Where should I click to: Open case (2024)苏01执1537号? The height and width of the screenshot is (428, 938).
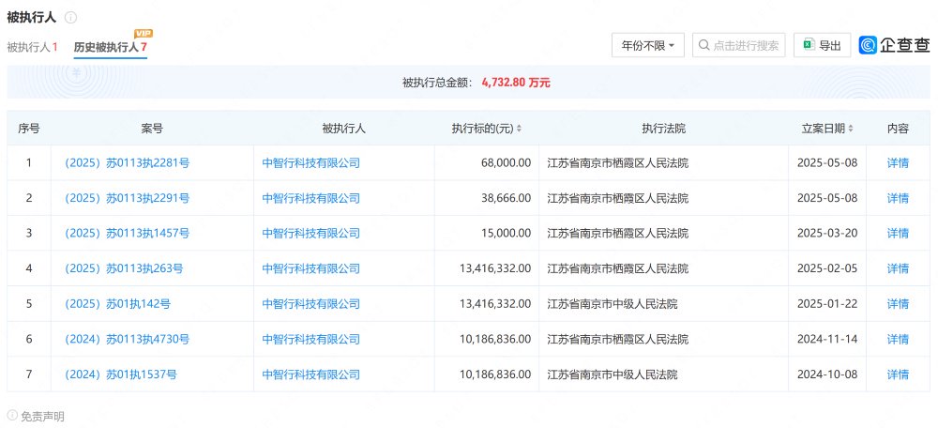click(x=120, y=374)
